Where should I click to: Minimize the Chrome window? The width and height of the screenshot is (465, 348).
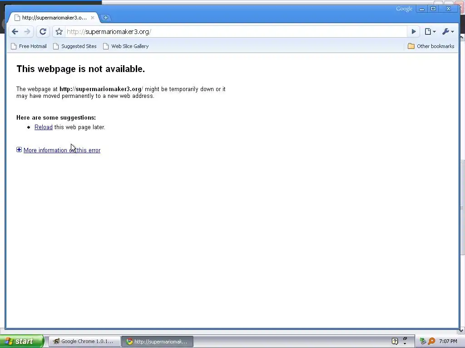pyautogui.click(x=422, y=9)
